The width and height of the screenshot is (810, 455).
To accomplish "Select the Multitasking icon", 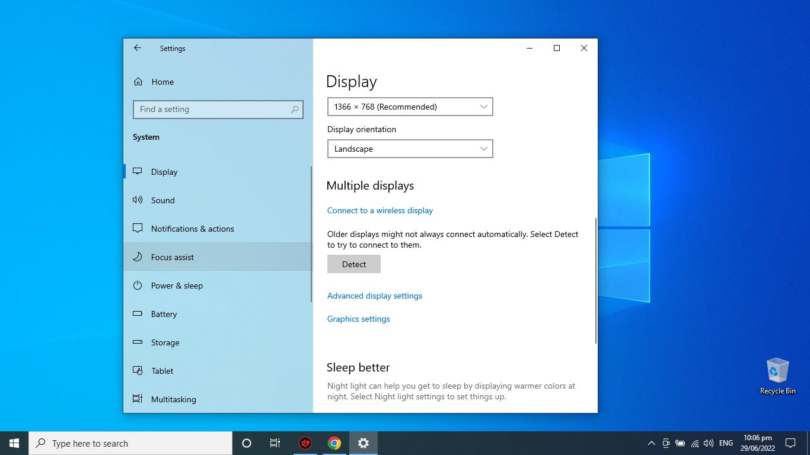I will pyautogui.click(x=138, y=399).
